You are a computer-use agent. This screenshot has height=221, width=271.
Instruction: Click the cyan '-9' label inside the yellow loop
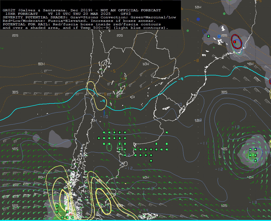102,101
